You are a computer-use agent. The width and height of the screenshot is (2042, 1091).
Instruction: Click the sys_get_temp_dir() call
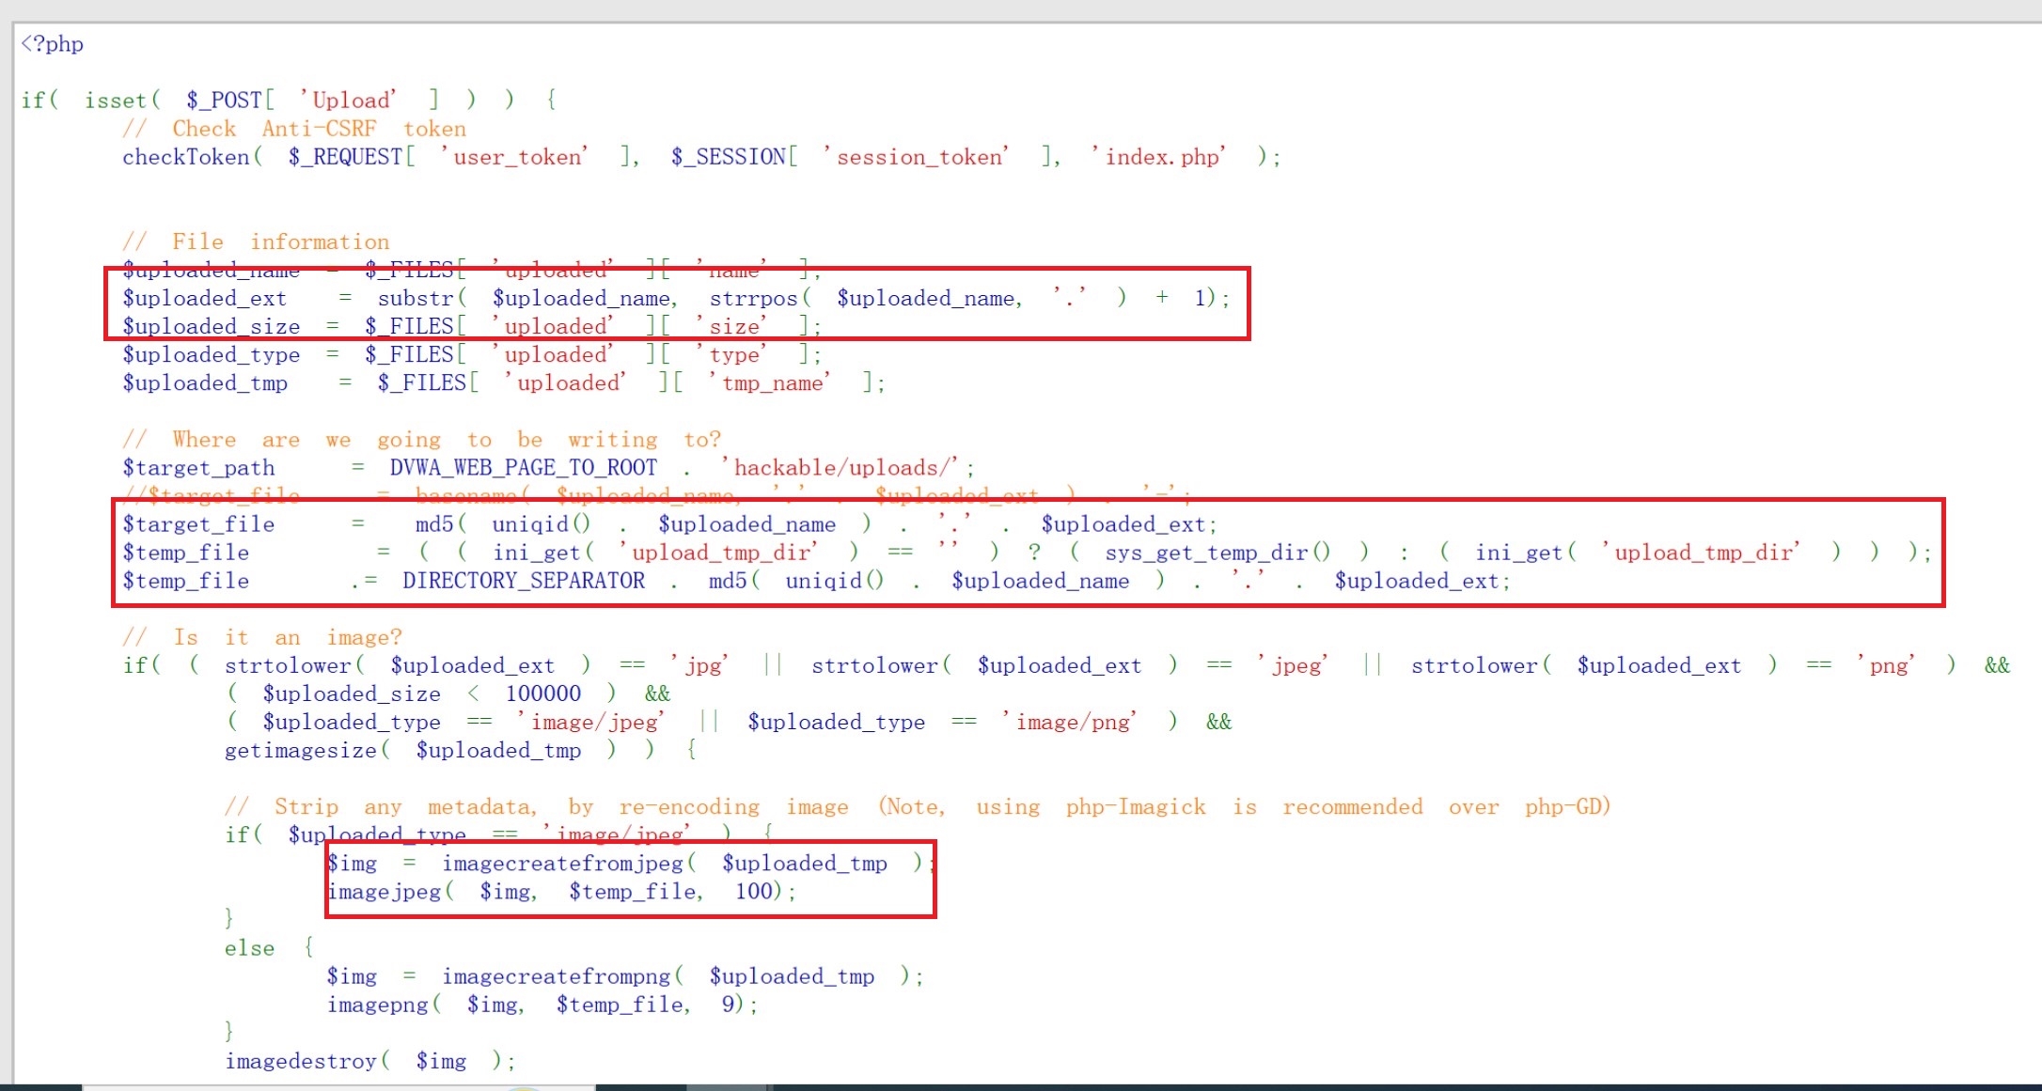pyautogui.click(x=1217, y=552)
